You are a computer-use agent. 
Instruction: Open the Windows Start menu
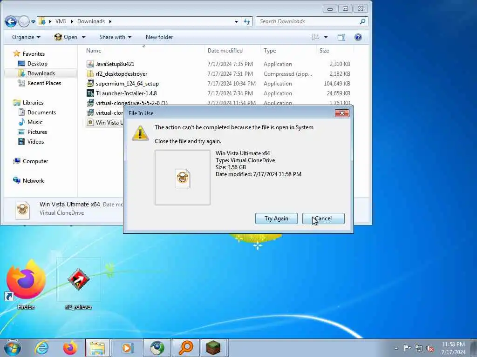tap(13, 348)
